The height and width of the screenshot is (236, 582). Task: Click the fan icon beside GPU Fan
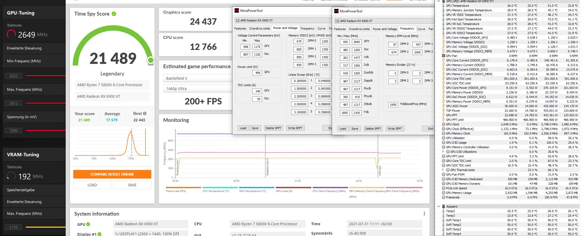443,56
